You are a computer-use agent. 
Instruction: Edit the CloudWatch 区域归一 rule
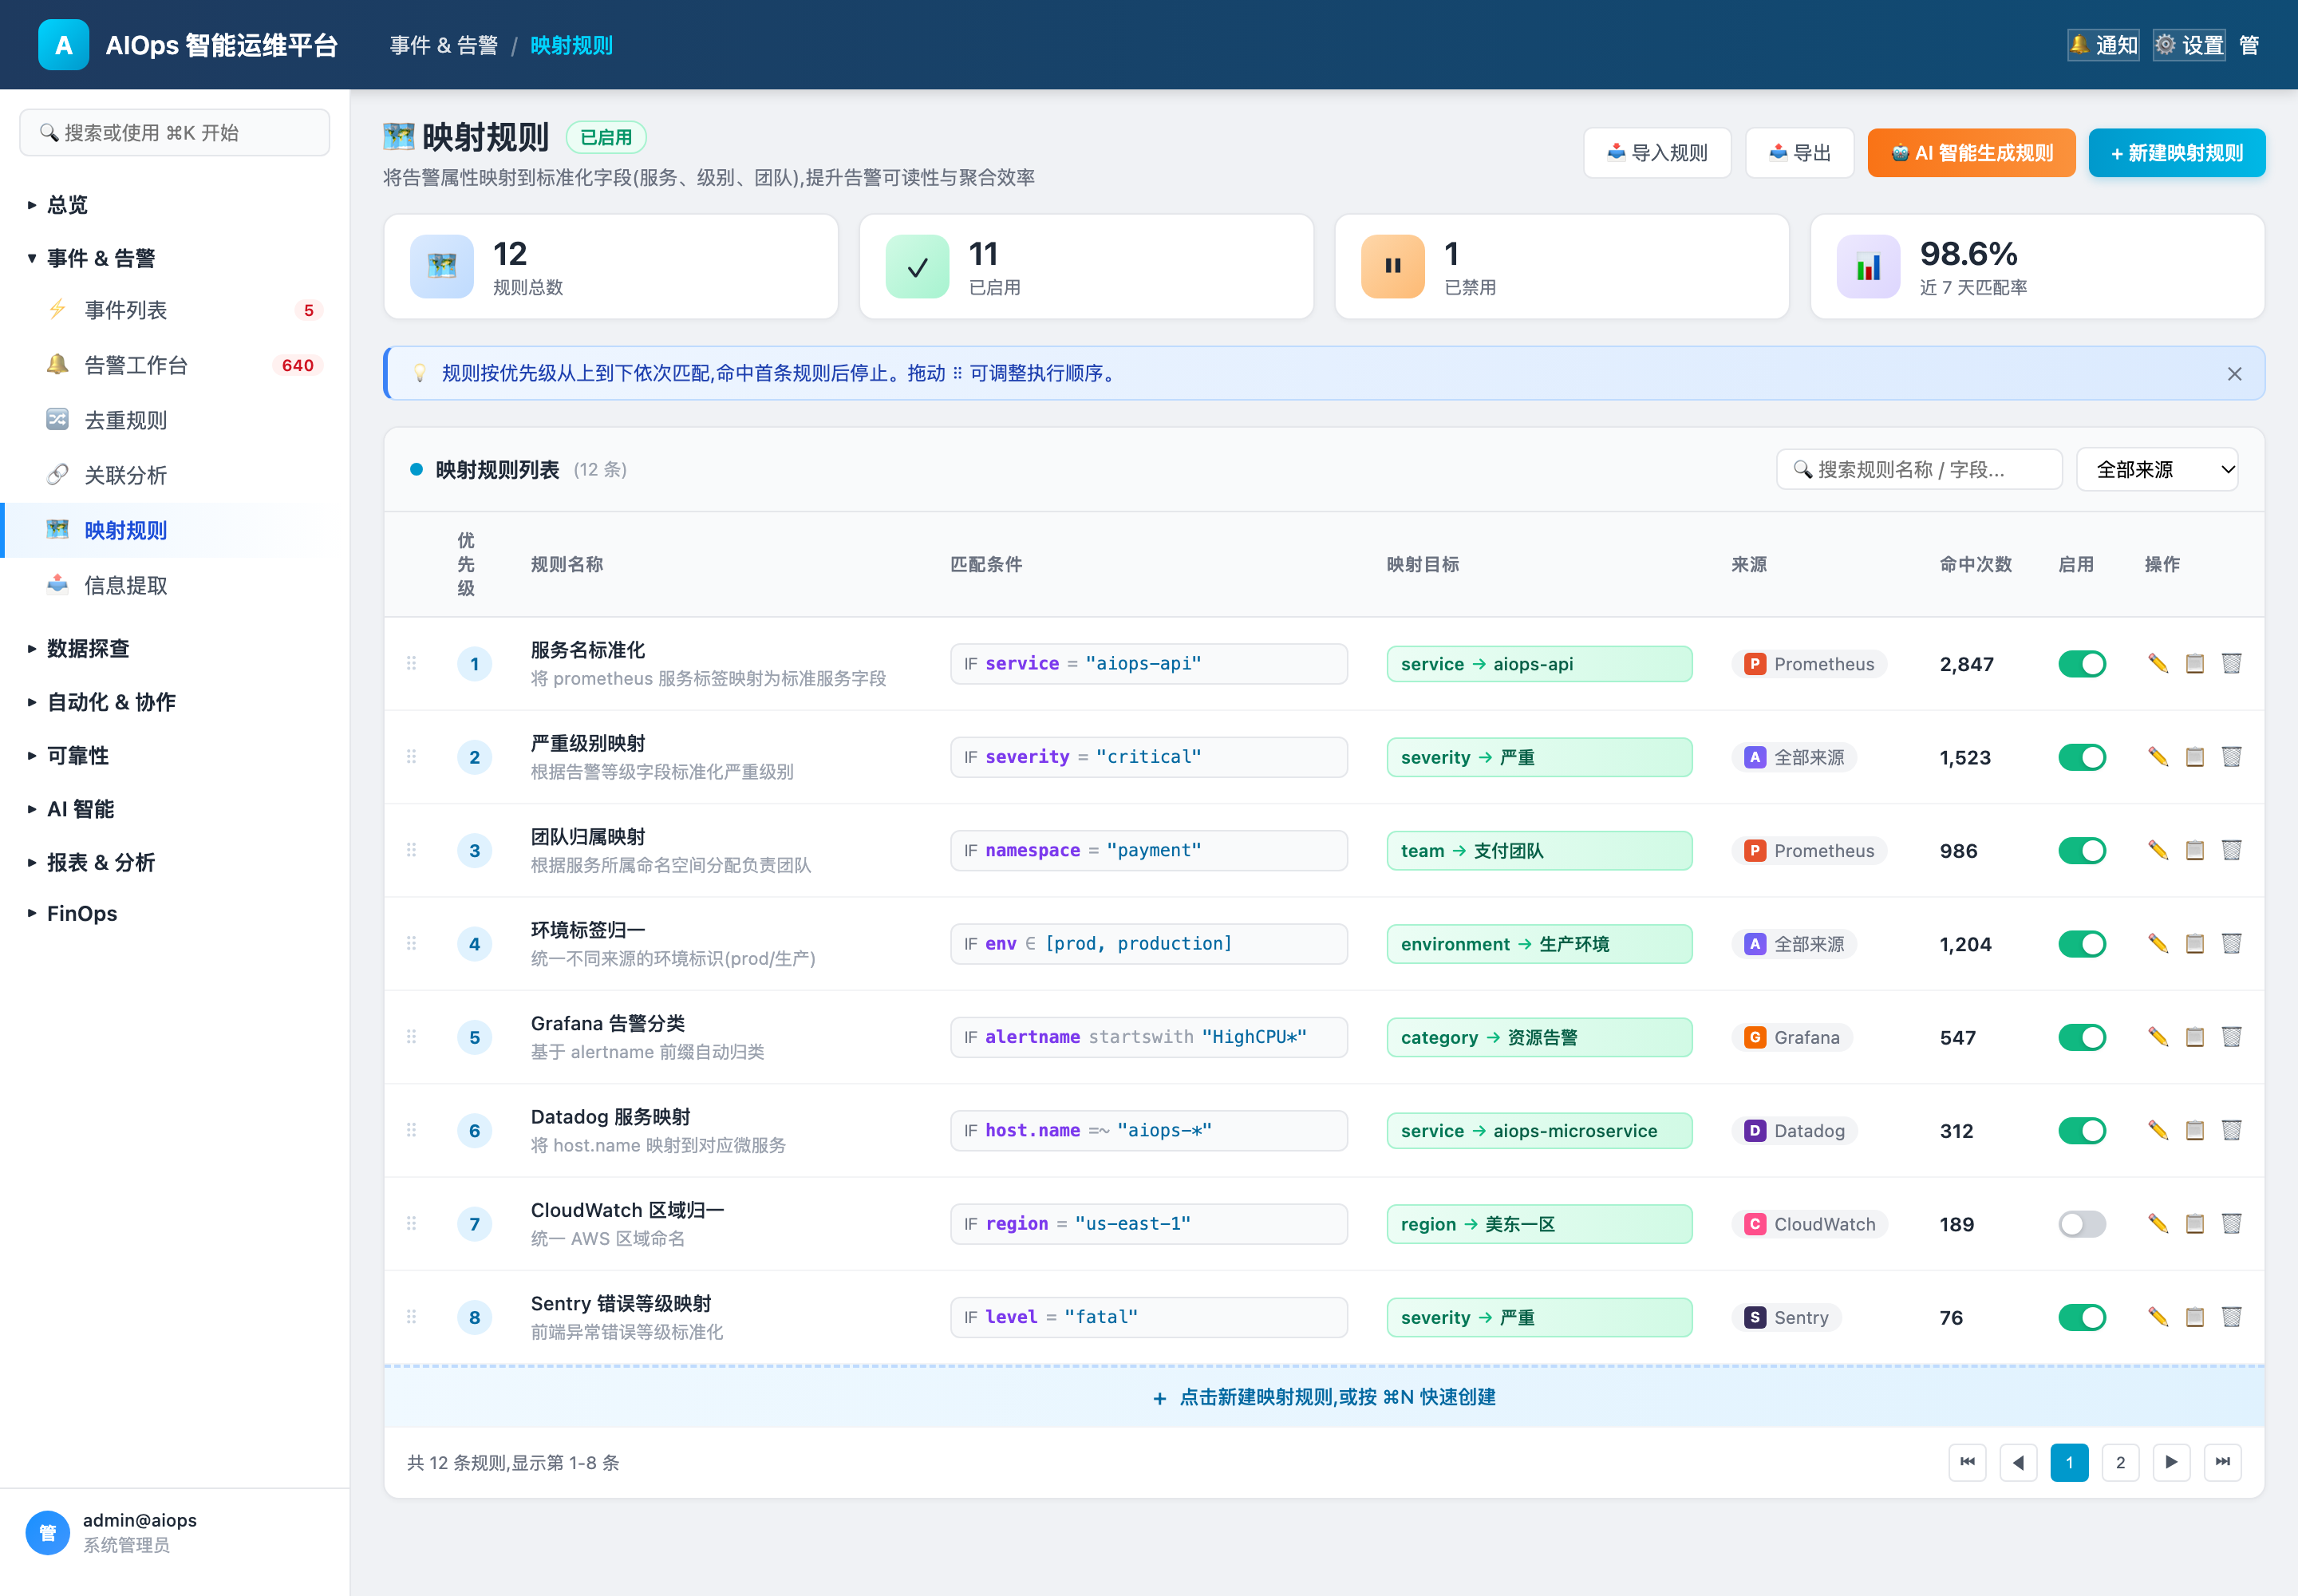click(2158, 1223)
